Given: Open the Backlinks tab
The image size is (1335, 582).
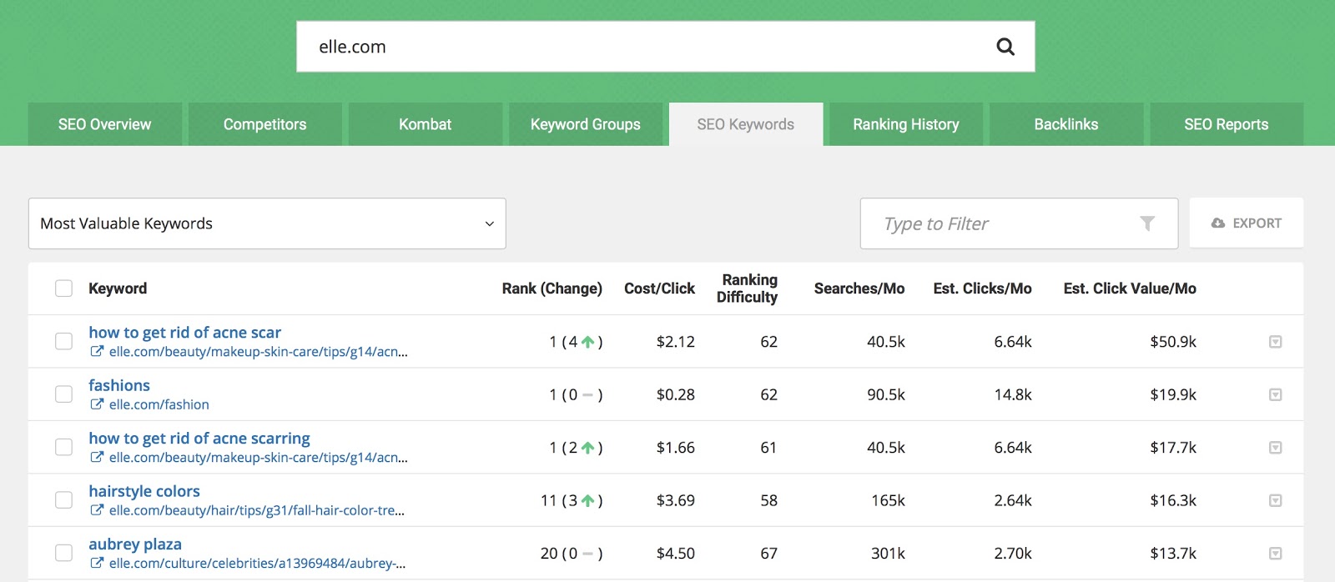Looking at the screenshot, I should click(x=1065, y=124).
